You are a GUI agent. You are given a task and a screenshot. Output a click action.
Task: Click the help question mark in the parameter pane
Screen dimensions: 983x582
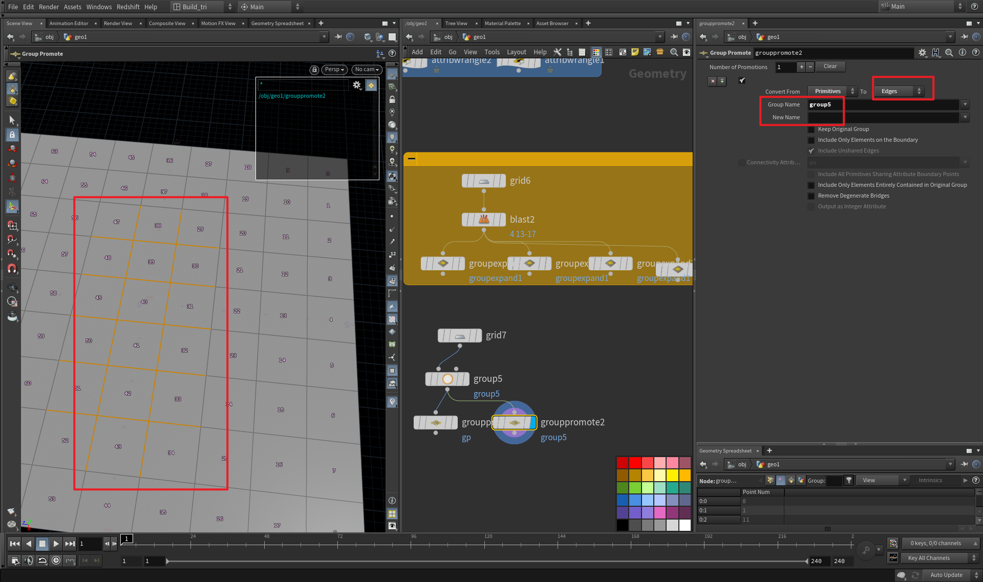(x=976, y=53)
